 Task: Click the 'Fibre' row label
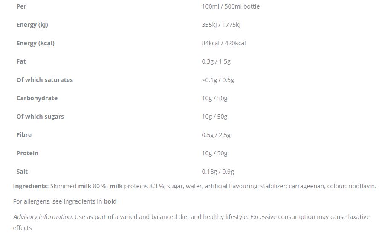click(x=24, y=135)
